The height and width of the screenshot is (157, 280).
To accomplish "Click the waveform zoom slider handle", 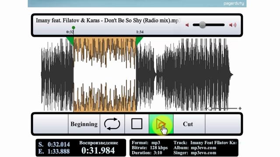I will (x=210, y=108).
